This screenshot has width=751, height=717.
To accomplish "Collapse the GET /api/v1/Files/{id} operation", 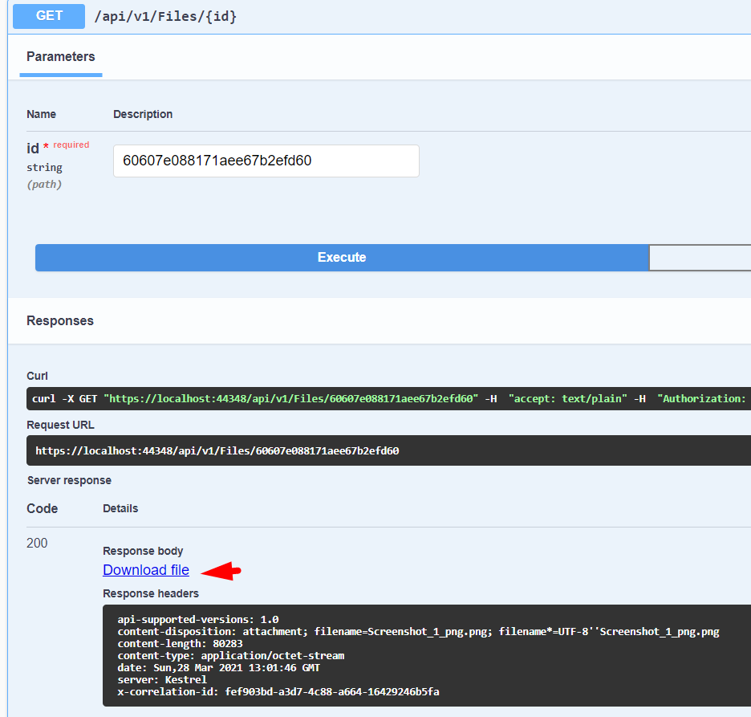I will pos(165,16).
